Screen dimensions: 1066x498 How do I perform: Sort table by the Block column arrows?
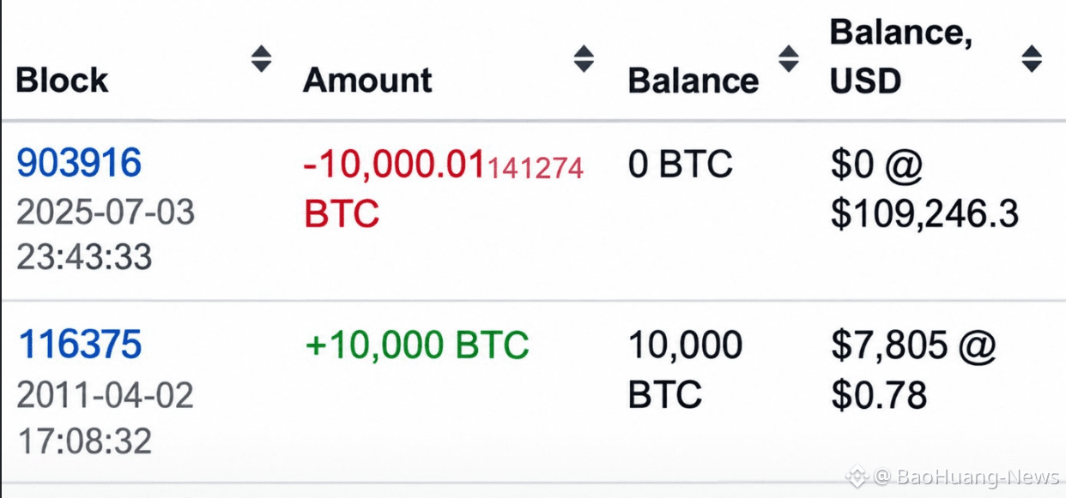point(261,59)
